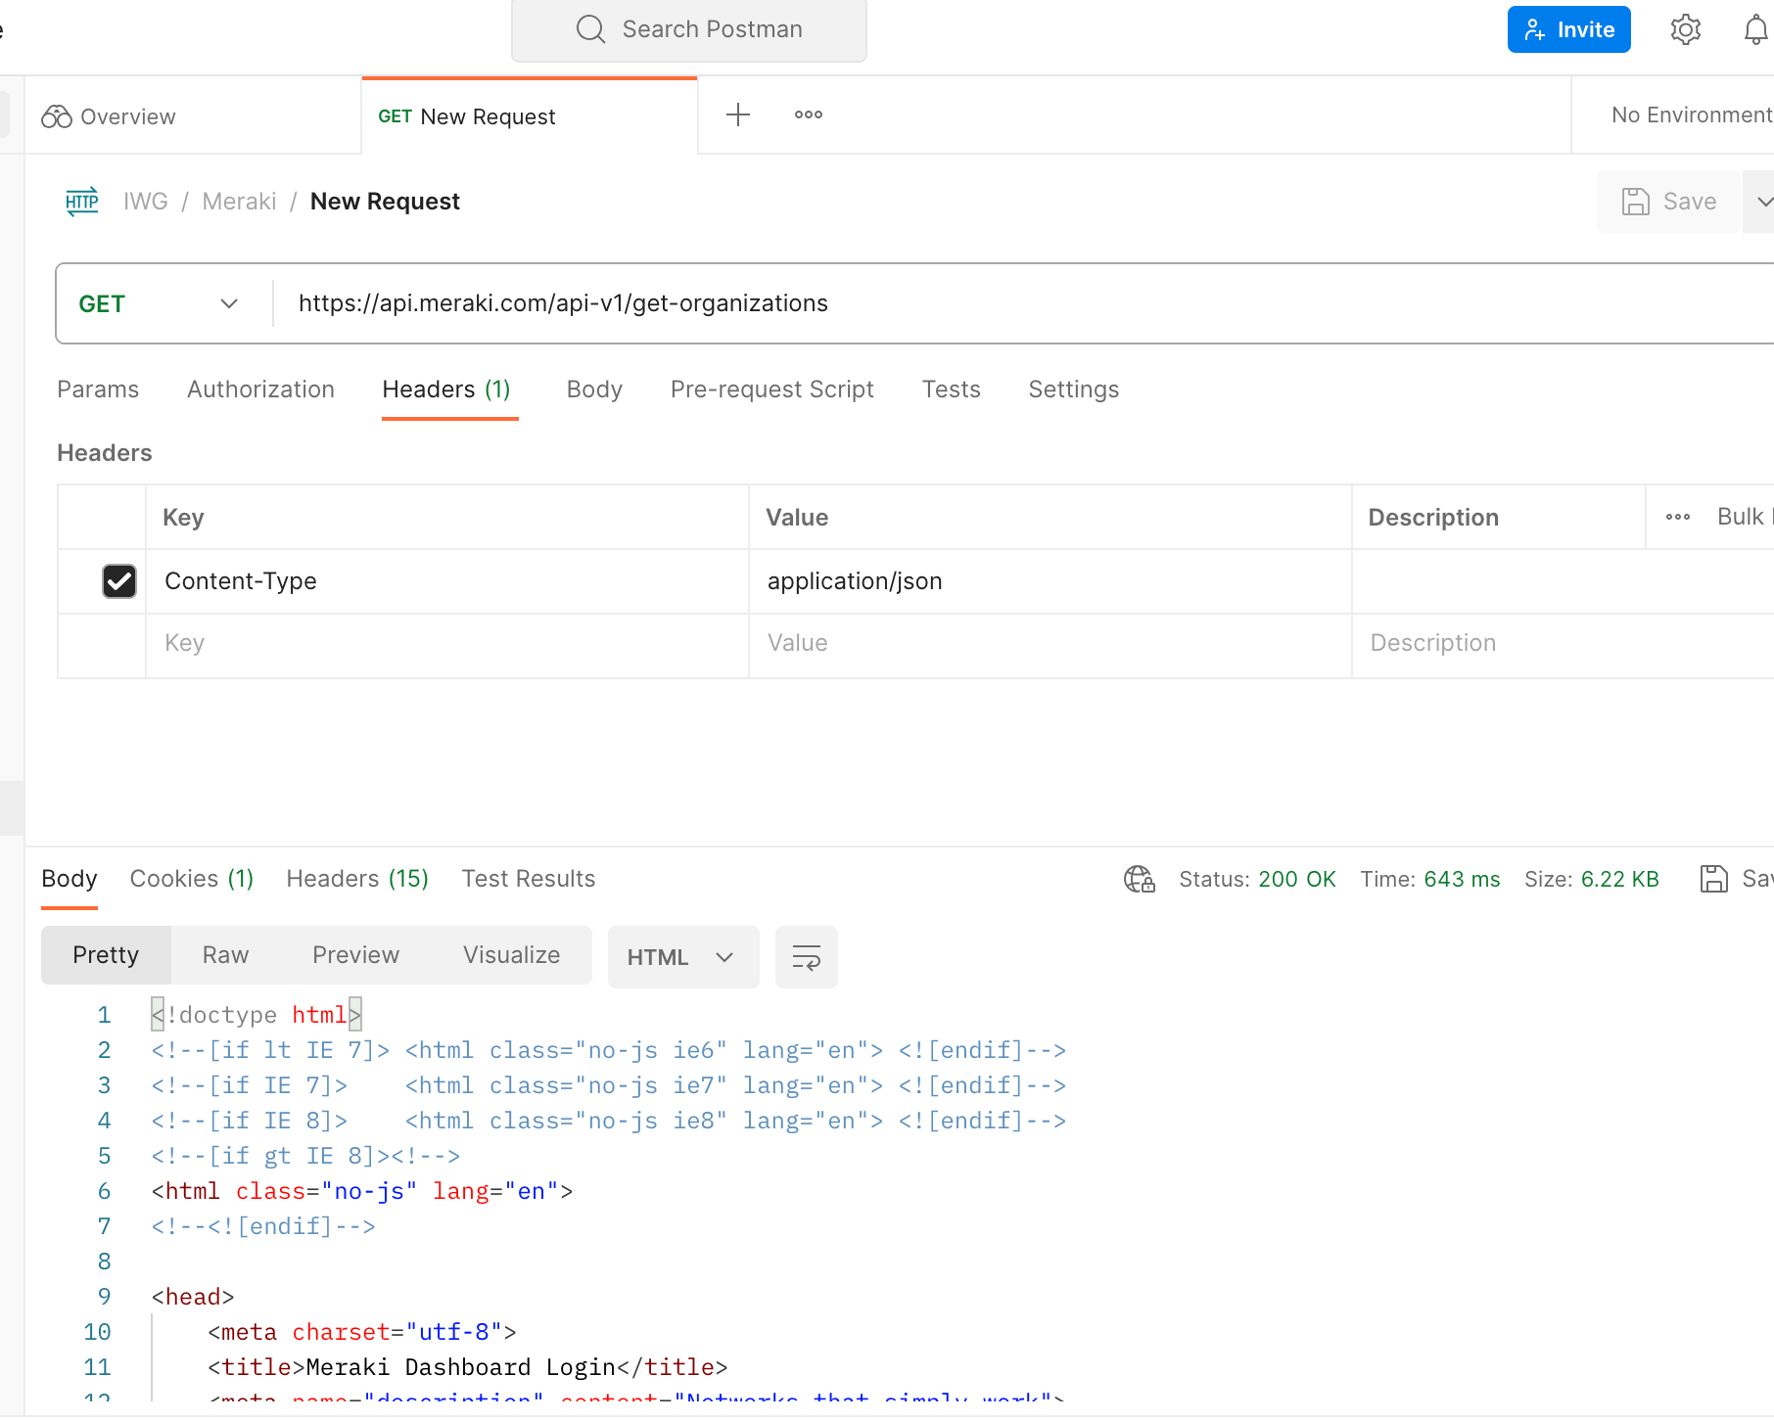This screenshot has height=1421, width=1774.
Task: Click the HTTP request type icon
Action: [x=82, y=202]
